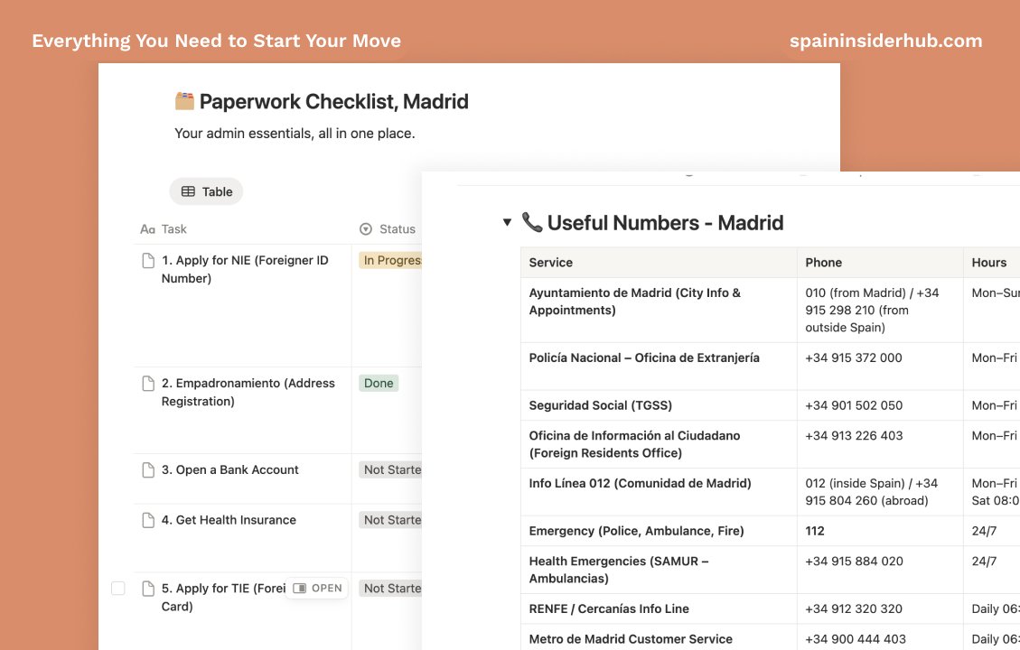Click the Phone column header
Image resolution: width=1020 pixels, height=650 pixels.
tap(880, 263)
